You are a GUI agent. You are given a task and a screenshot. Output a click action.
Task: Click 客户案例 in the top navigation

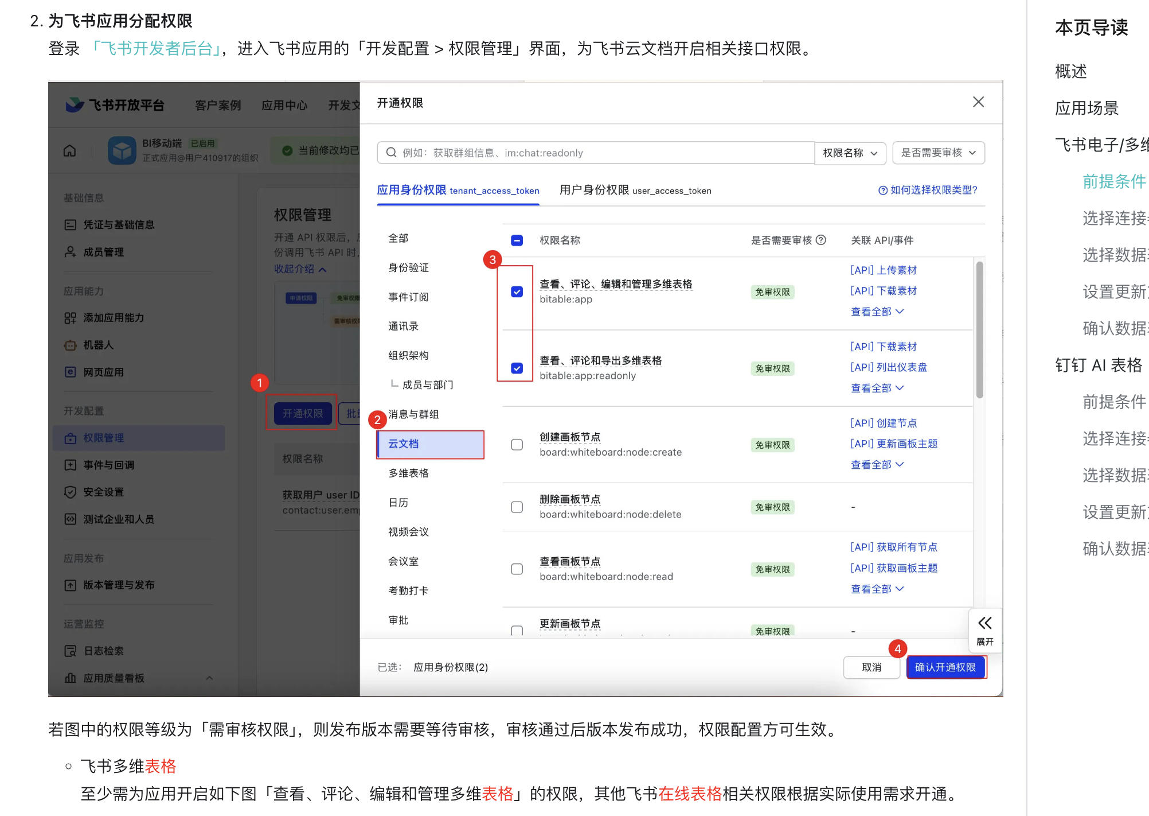click(217, 105)
